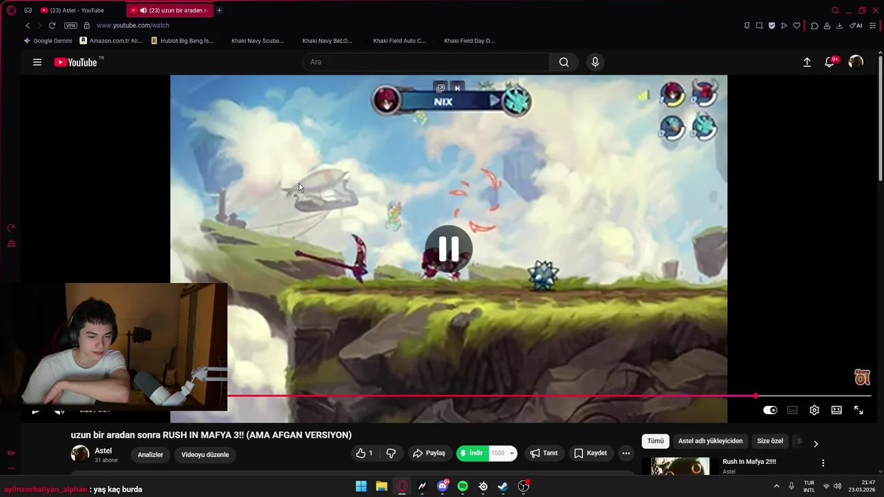Screen dimensions: 884x497
Task: Click the YouTube search magnifier button
Action: [x=564, y=62]
